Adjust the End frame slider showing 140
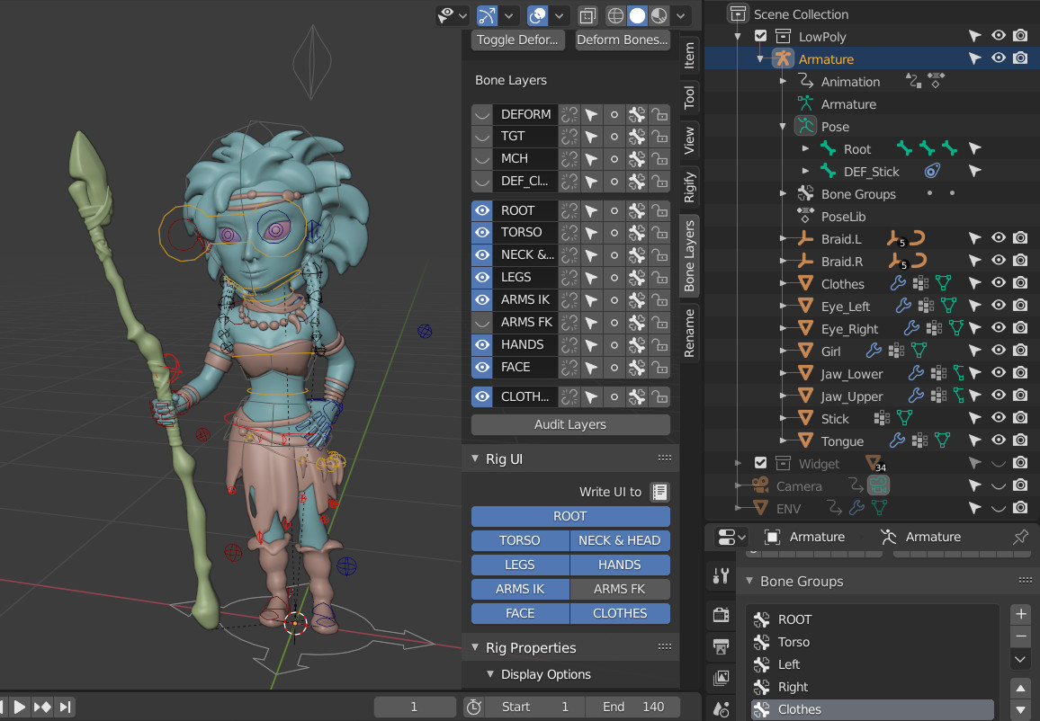 click(x=632, y=707)
